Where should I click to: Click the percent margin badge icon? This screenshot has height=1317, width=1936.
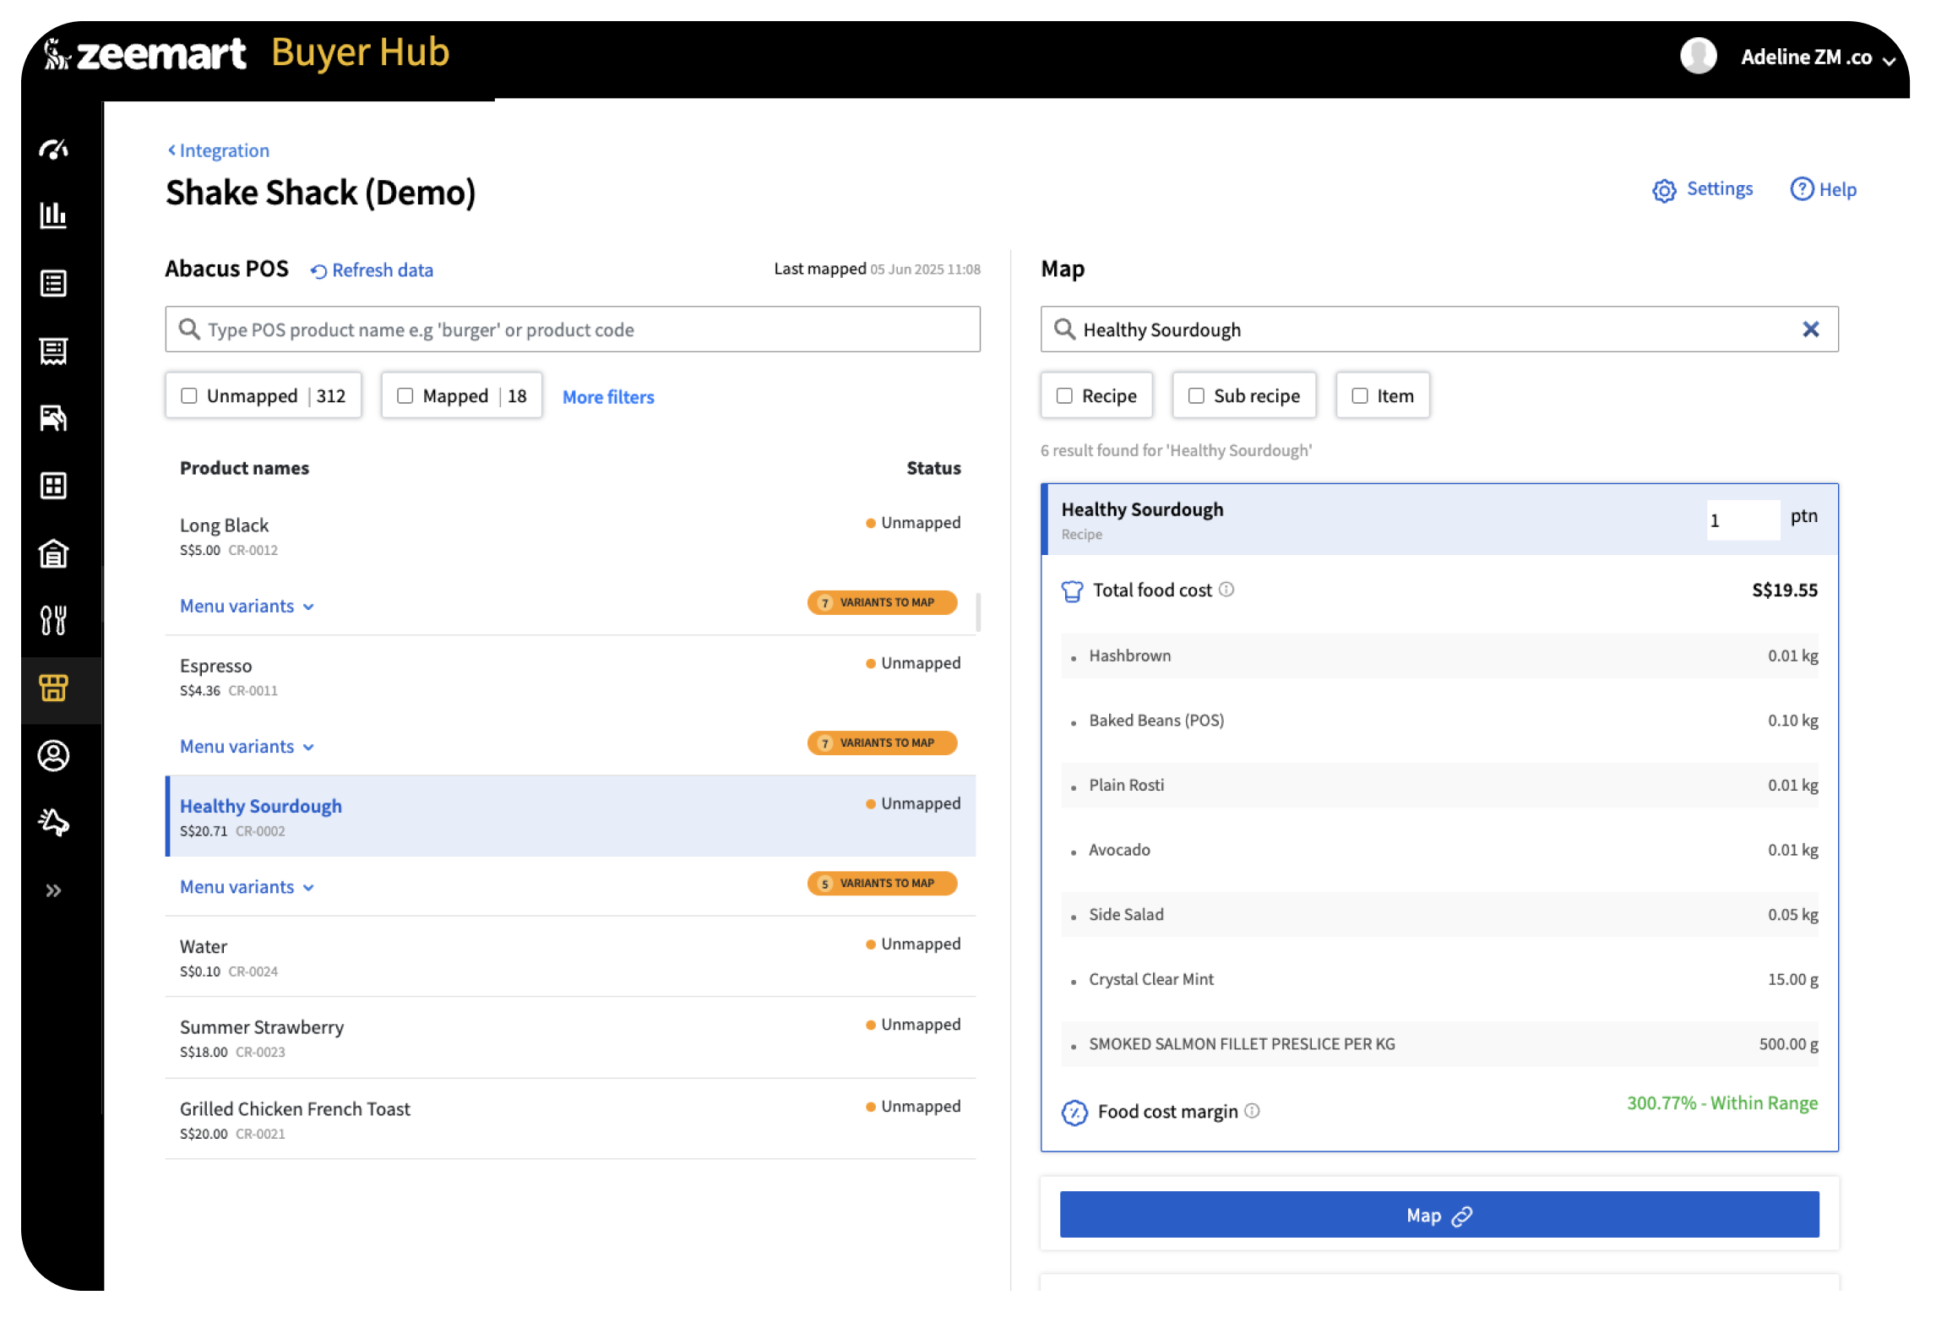(x=1074, y=1113)
